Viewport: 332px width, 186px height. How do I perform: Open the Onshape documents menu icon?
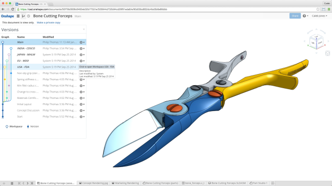[18, 16]
